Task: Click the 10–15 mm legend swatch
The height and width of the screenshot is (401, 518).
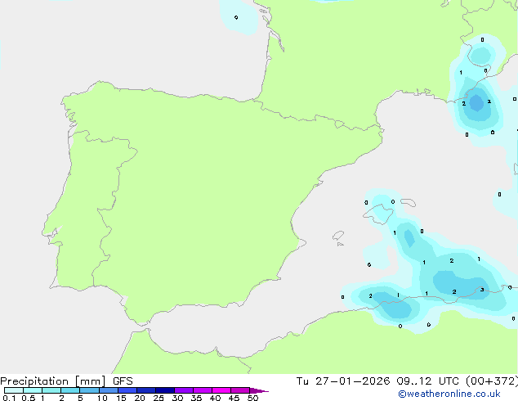Action: coord(108,390)
